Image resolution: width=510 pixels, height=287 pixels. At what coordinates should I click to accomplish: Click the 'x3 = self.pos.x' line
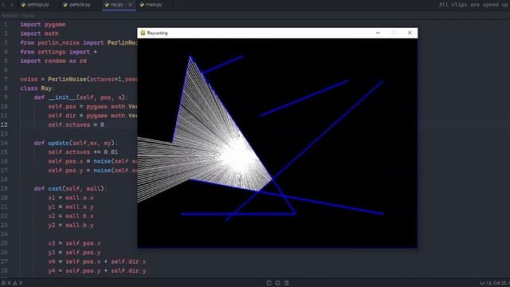pos(74,243)
